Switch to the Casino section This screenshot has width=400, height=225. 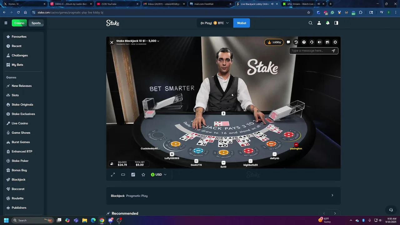(x=19, y=23)
